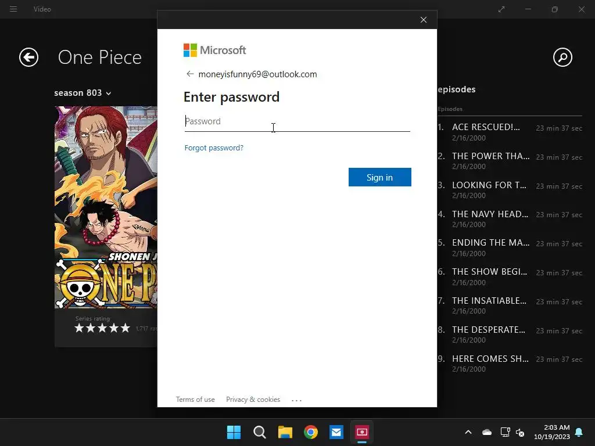This screenshot has height=446, width=595.
Task: Open the hamburger menu in Video app
Action: click(x=13, y=9)
